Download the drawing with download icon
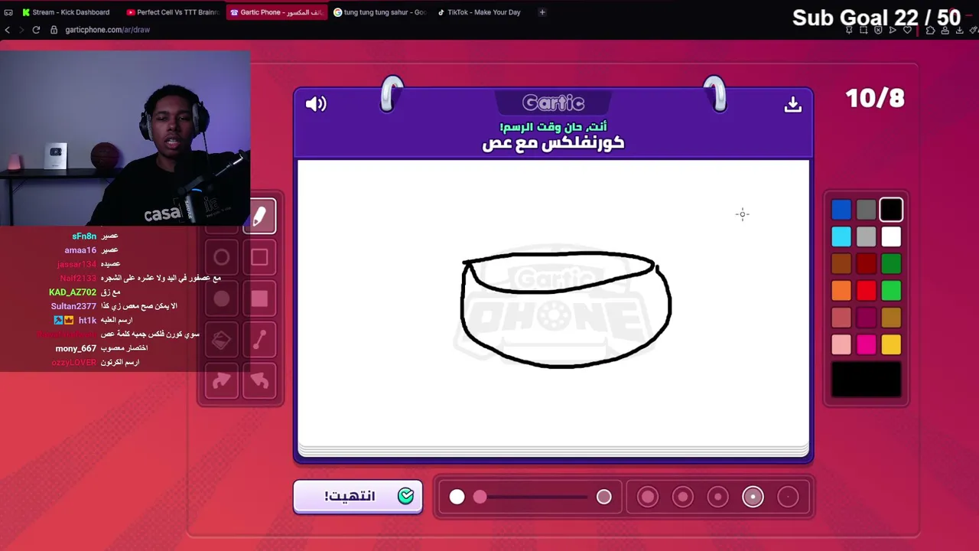 click(x=792, y=104)
